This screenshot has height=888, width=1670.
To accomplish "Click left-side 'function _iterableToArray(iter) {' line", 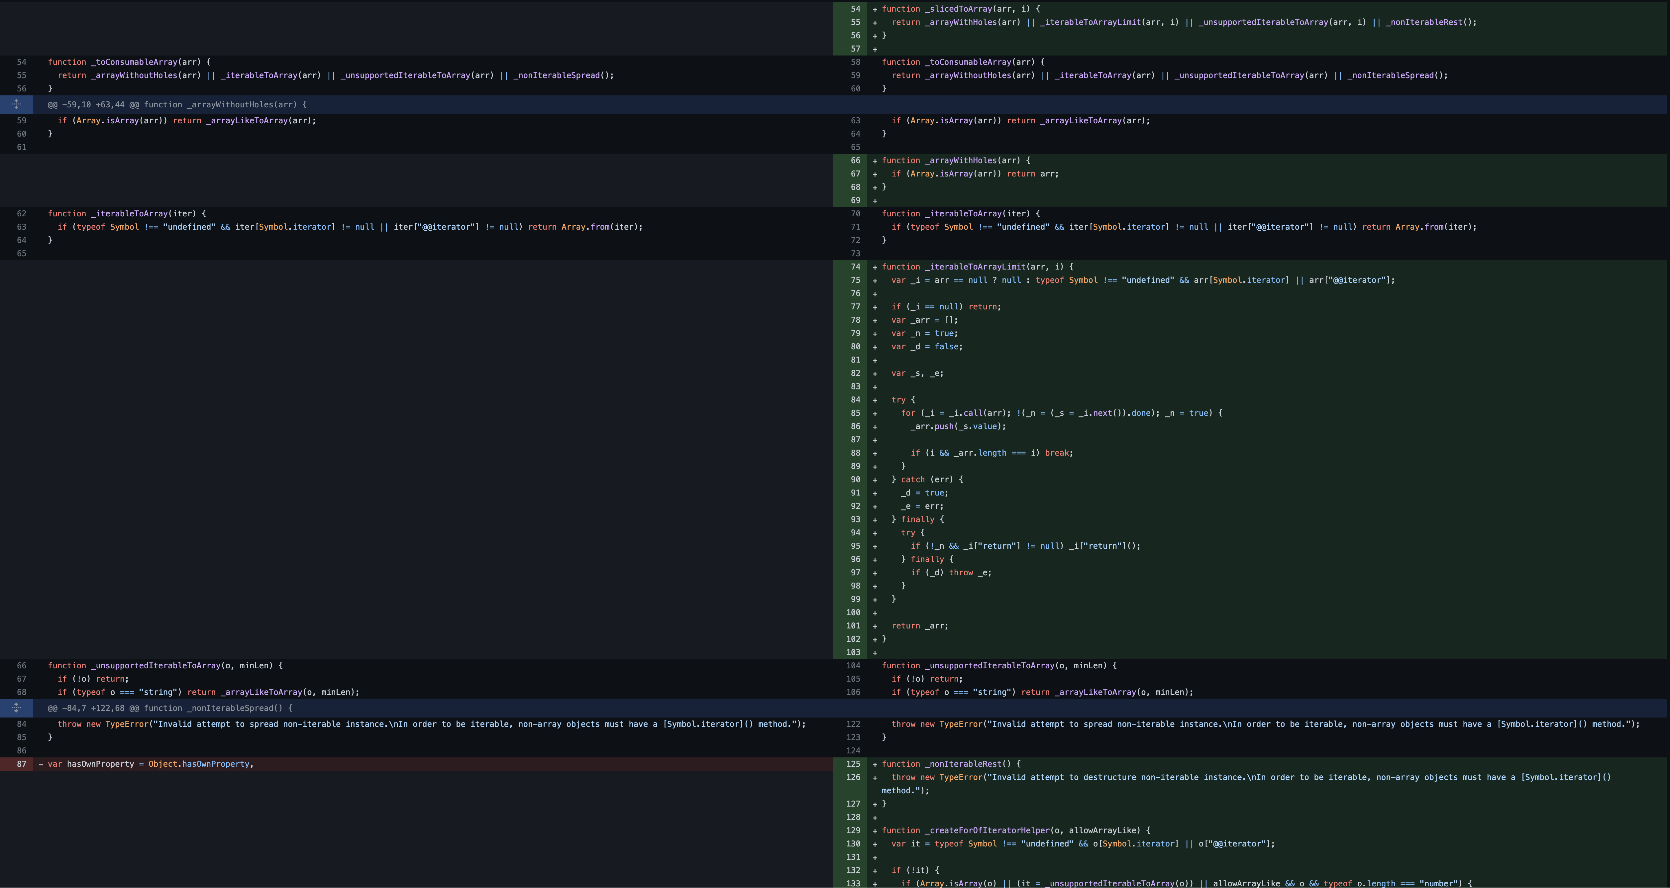I will point(127,213).
